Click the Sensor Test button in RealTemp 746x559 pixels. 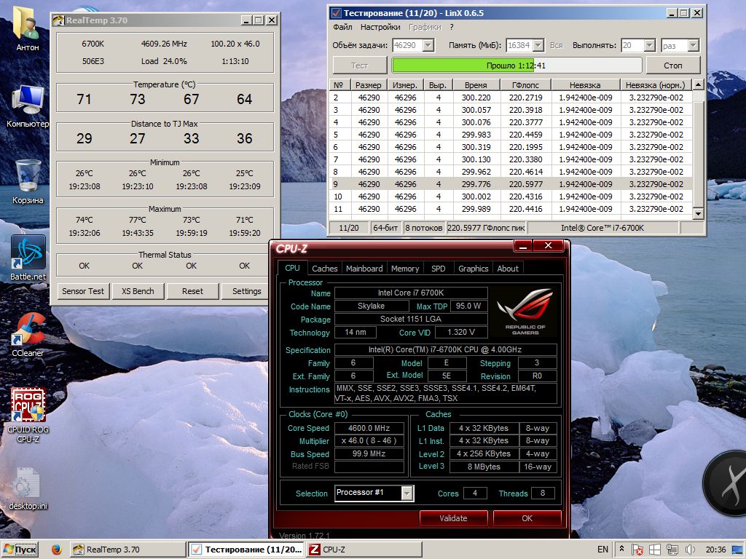pos(83,291)
